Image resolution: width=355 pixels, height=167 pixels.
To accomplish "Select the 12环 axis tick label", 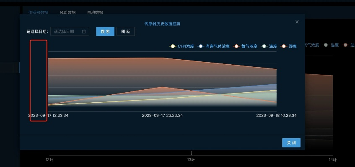I will pyautogui.click(x=50, y=160).
